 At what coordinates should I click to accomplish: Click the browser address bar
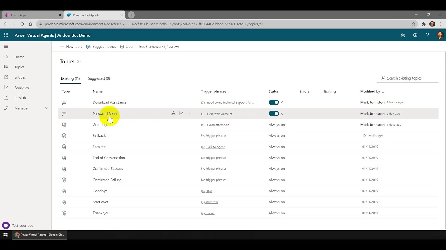[x=223, y=24]
